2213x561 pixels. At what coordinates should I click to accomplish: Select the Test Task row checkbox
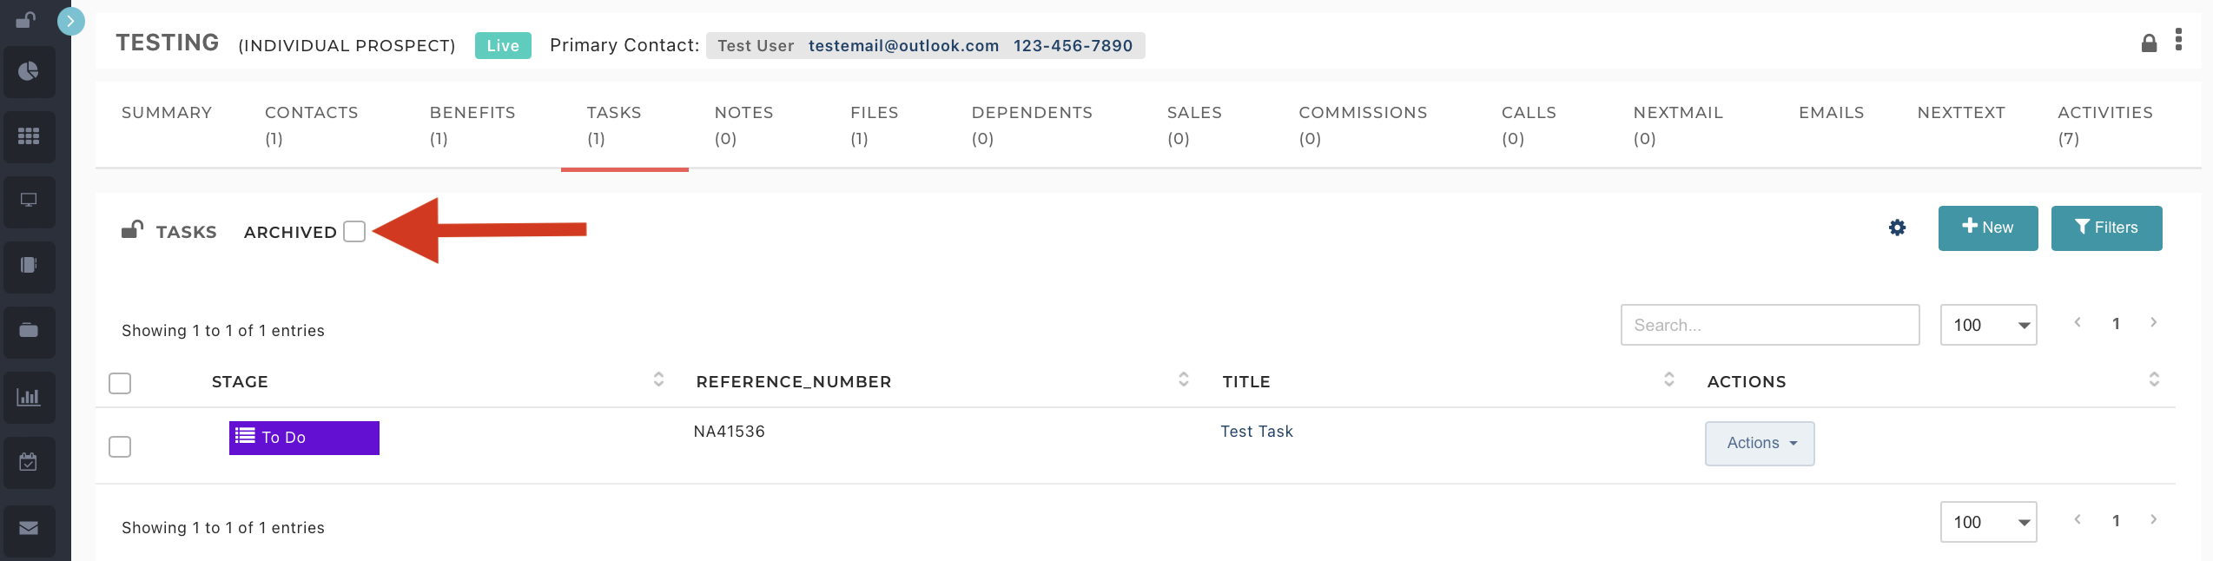point(120,446)
